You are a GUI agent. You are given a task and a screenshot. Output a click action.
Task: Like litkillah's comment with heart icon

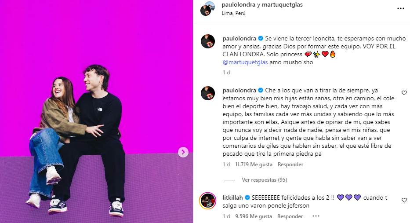[x=404, y=200]
